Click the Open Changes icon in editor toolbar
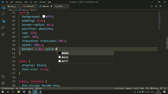The height and width of the screenshot is (94, 168). click(x=156, y=6)
